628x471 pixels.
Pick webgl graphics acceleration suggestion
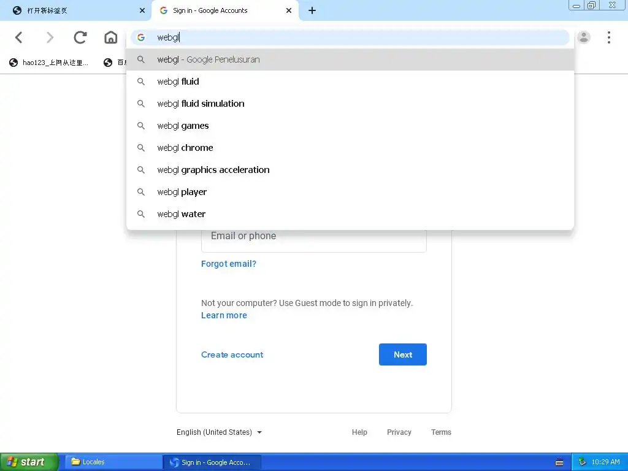(x=350, y=170)
